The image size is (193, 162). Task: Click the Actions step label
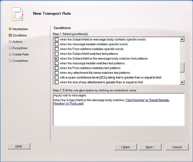pos(17,42)
